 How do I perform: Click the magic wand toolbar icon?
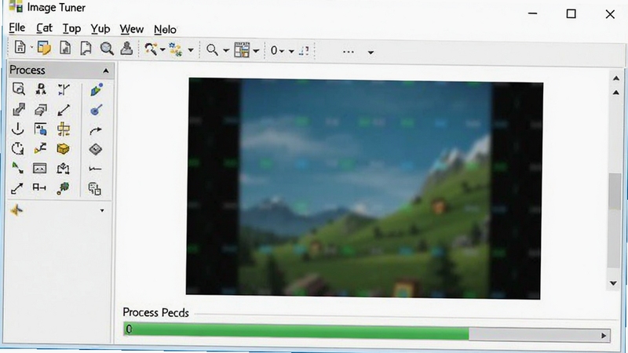point(151,49)
